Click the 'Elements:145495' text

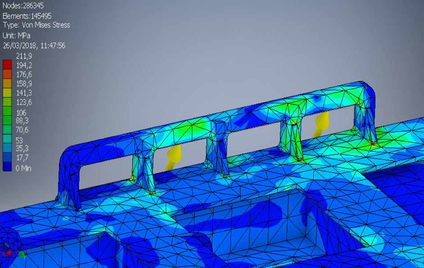coord(27,16)
